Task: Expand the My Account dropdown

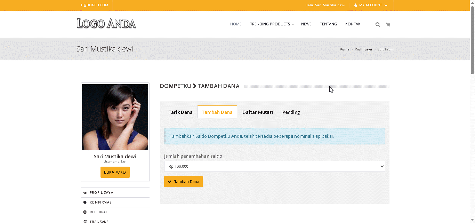Action: coord(371,5)
